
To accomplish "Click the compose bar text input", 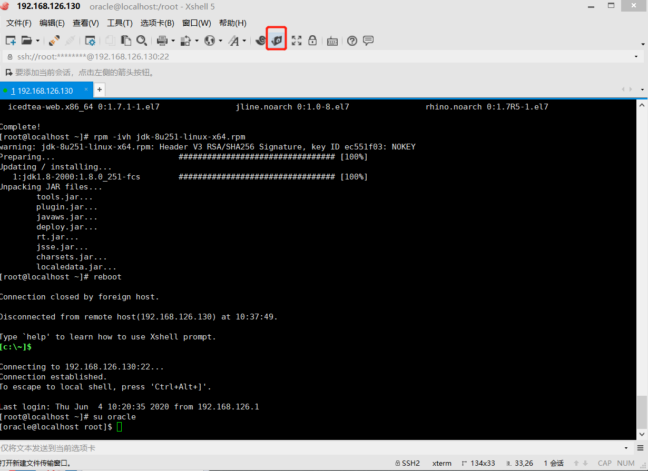I will click(x=311, y=448).
